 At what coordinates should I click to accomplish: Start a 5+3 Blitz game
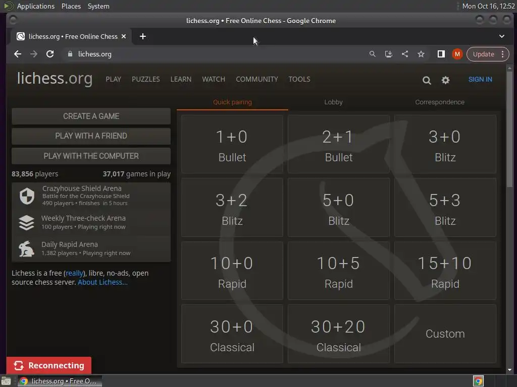(445, 208)
